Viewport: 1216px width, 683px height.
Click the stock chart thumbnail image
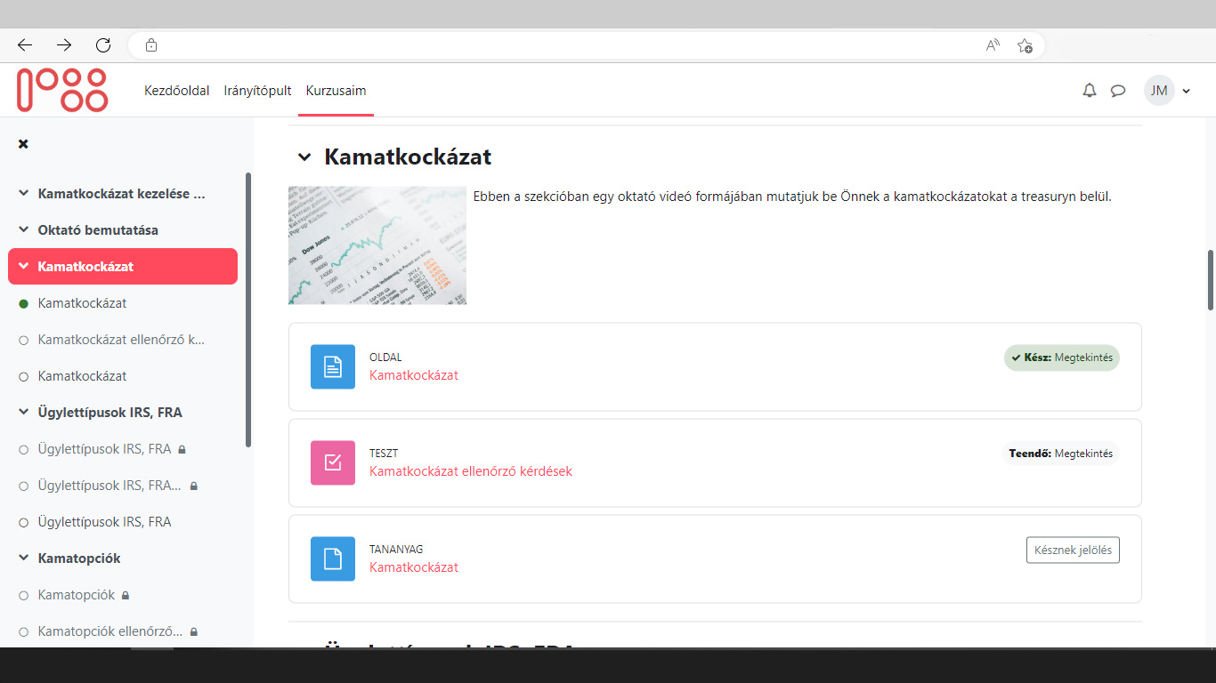pos(377,245)
